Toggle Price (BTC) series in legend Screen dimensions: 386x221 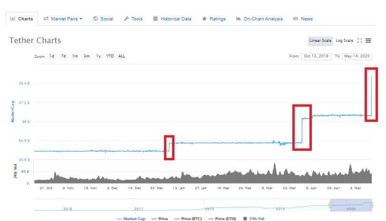click(x=188, y=219)
